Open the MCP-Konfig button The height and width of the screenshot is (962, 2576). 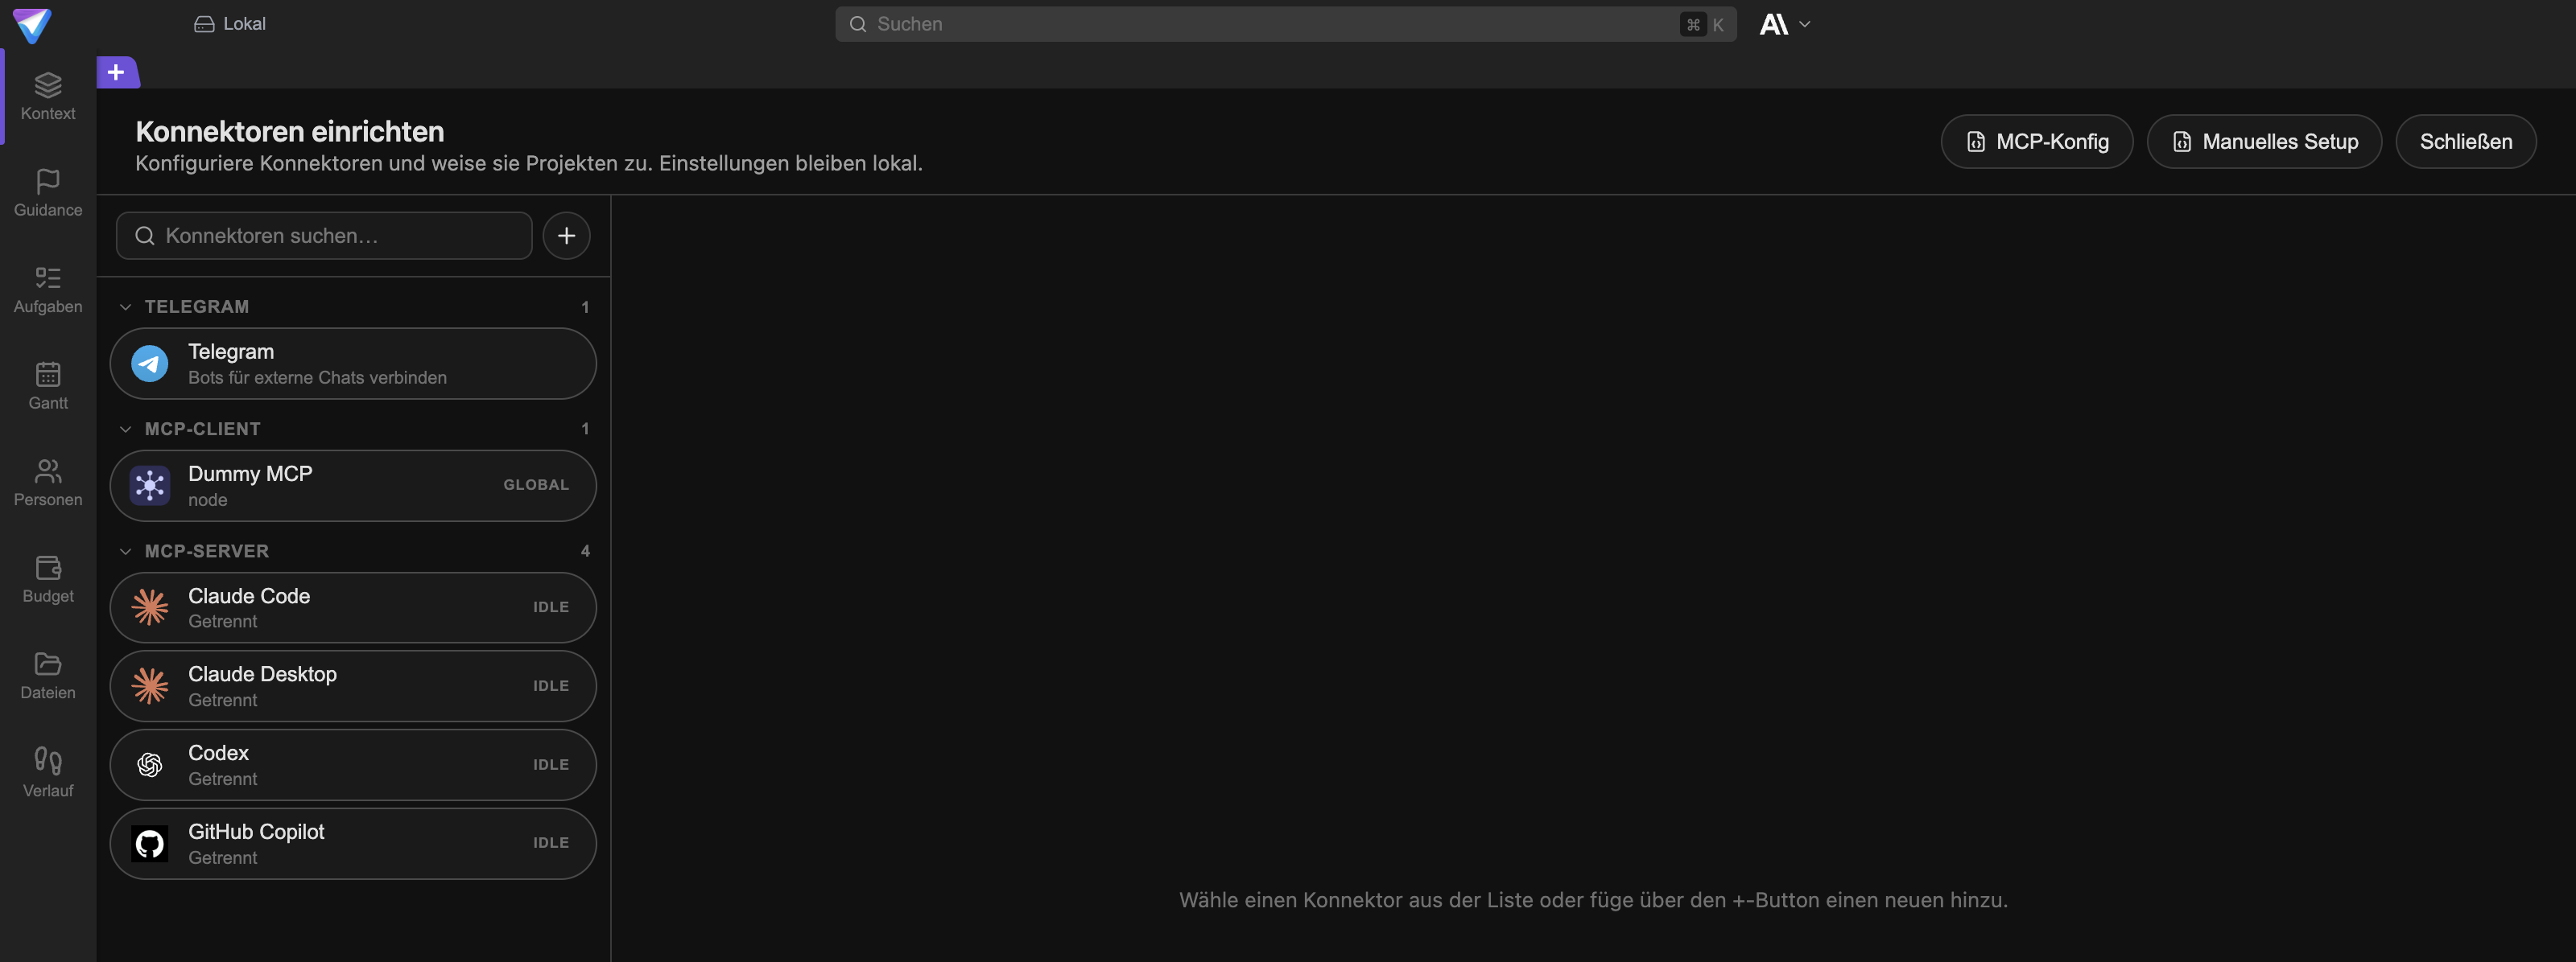tap(2036, 142)
